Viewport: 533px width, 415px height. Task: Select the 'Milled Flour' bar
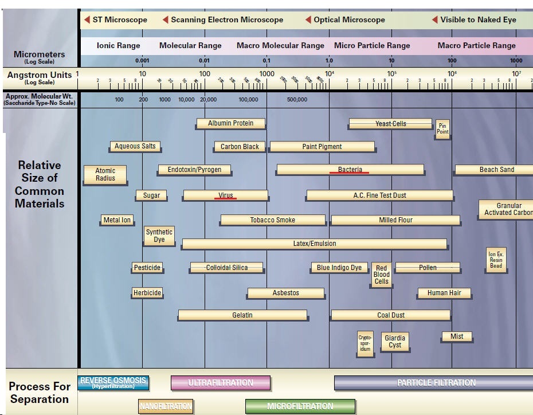395,220
